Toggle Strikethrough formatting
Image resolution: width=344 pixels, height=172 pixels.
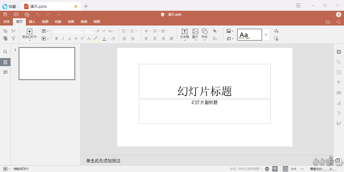(76, 39)
